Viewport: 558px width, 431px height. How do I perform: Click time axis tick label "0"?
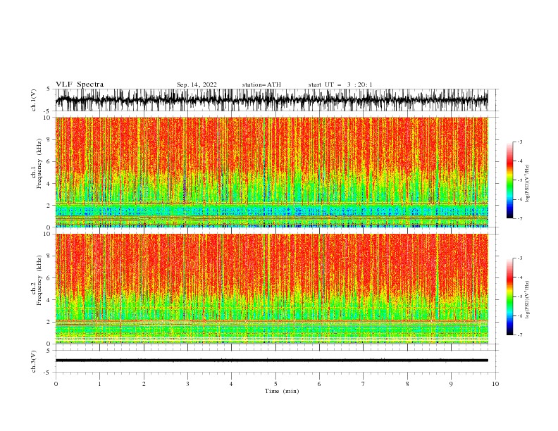(56, 384)
